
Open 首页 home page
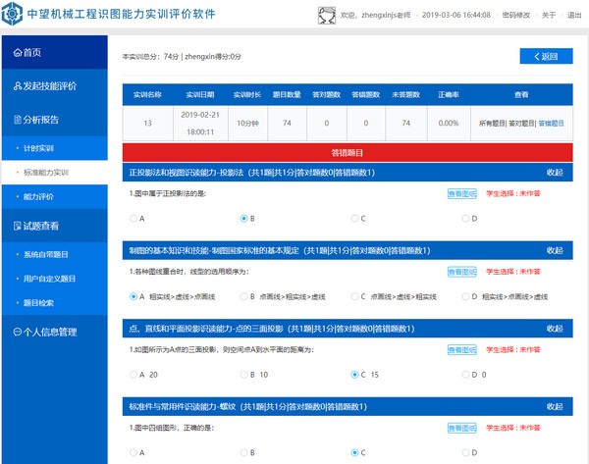point(54,52)
